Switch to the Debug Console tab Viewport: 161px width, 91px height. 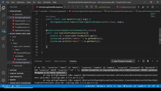(x=60, y=61)
